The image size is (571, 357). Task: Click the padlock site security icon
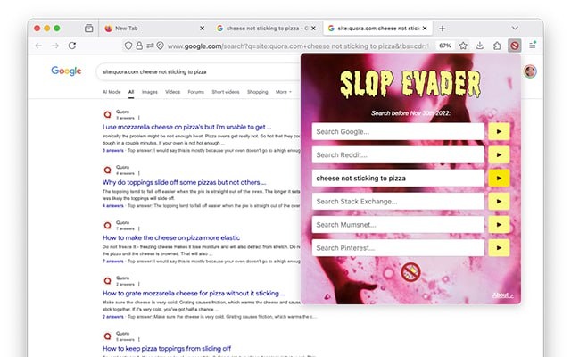point(139,46)
